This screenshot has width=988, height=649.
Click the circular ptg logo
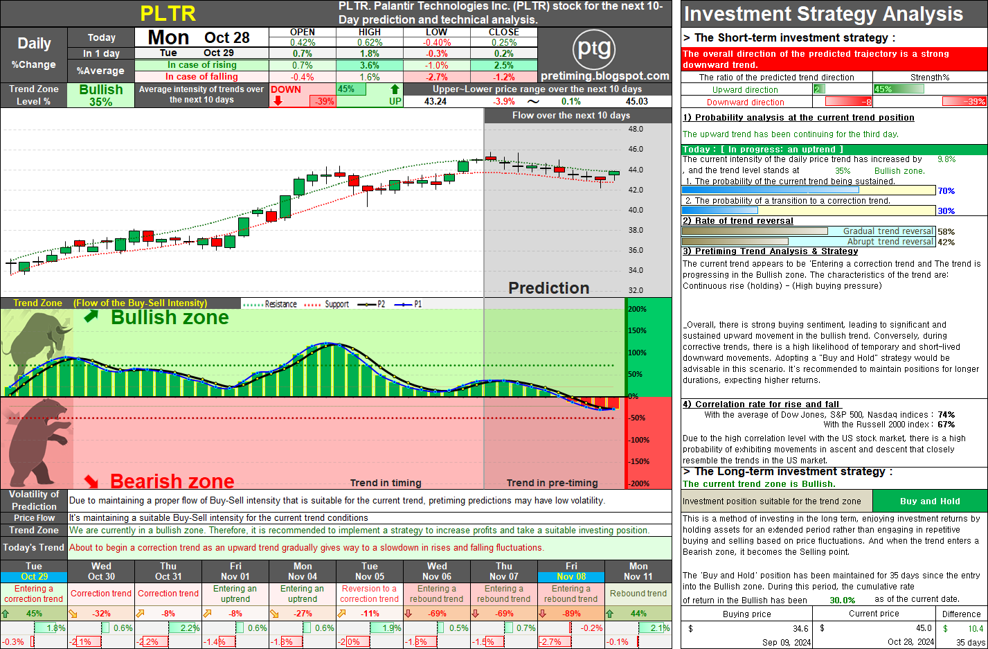tap(594, 49)
